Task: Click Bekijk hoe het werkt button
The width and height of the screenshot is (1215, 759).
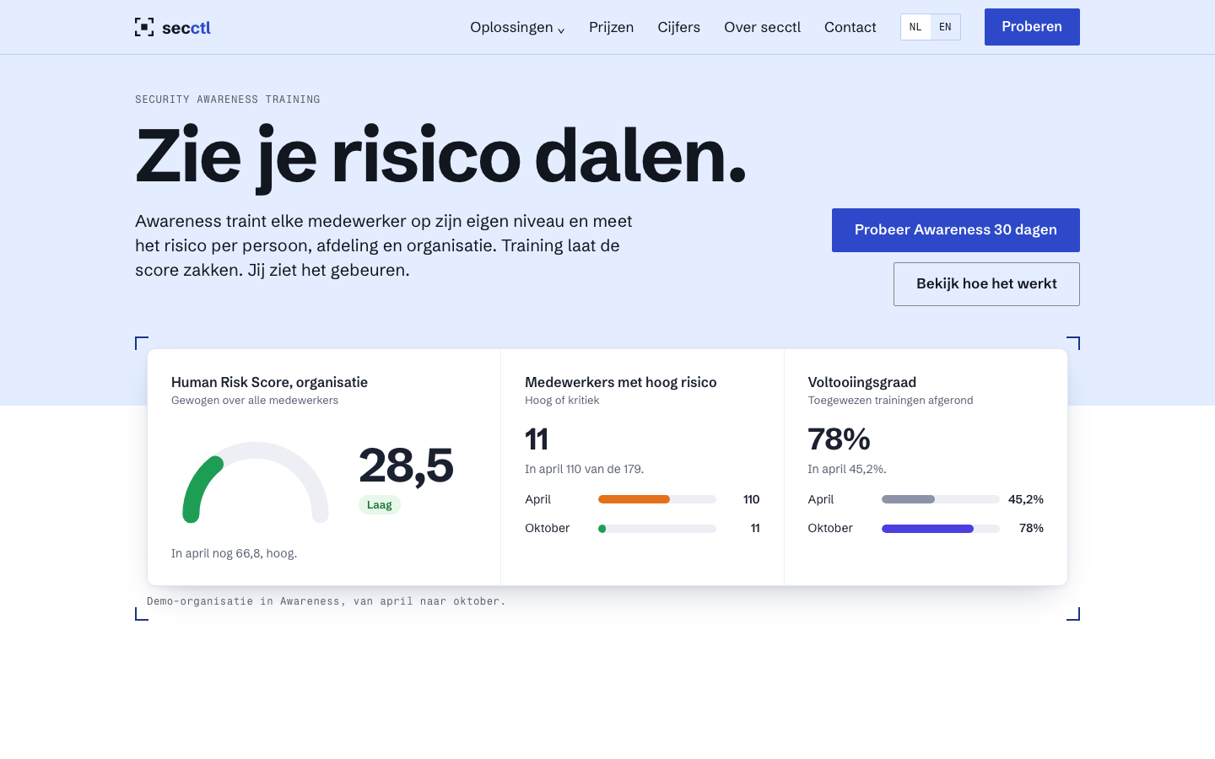Action: point(986,284)
